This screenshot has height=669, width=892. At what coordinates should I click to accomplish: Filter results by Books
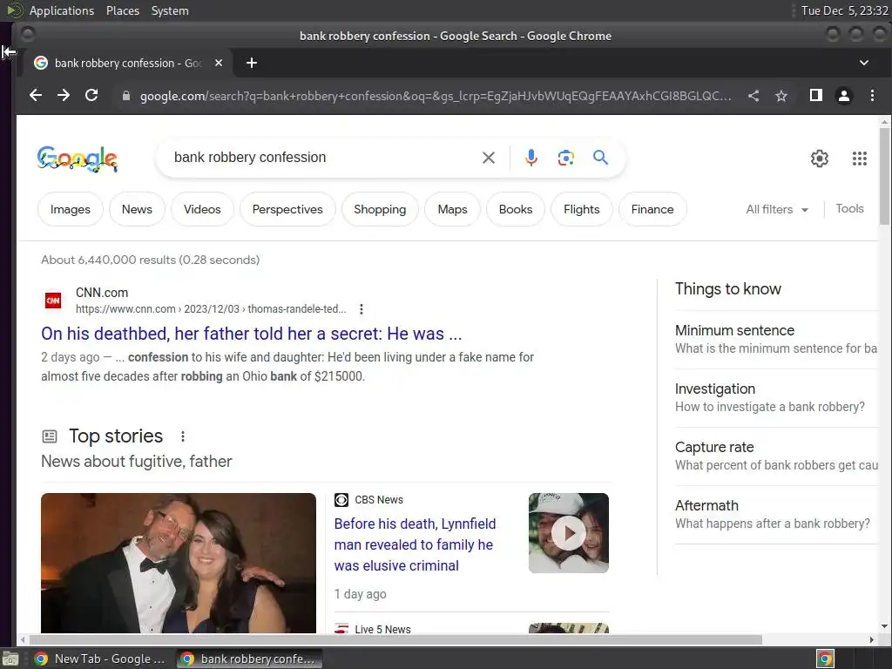click(x=516, y=209)
